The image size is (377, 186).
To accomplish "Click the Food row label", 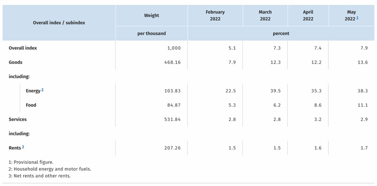I will point(31,105).
